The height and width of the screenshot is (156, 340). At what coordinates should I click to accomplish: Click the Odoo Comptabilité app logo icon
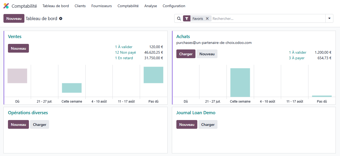point(6,6)
